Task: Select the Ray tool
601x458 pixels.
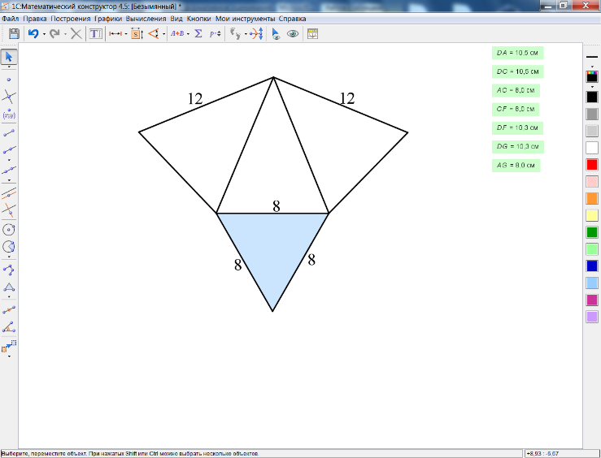Action: [9, 149]
